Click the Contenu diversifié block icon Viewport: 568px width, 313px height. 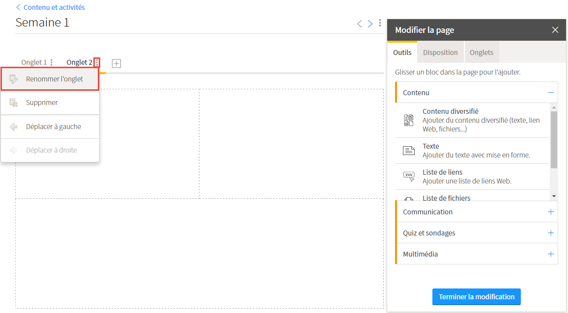[x=409, y=120]
